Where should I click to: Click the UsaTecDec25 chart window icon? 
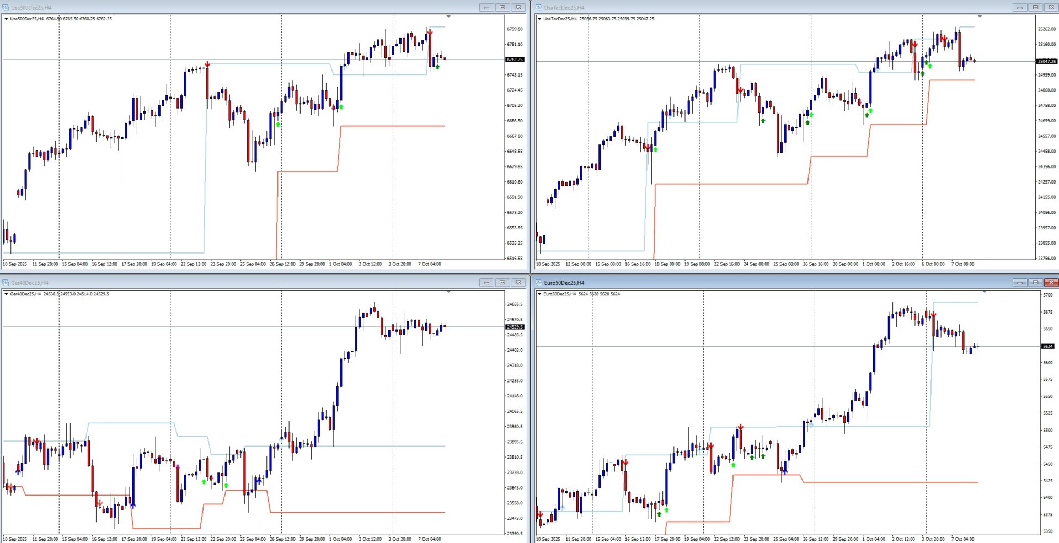pos(539,8)
